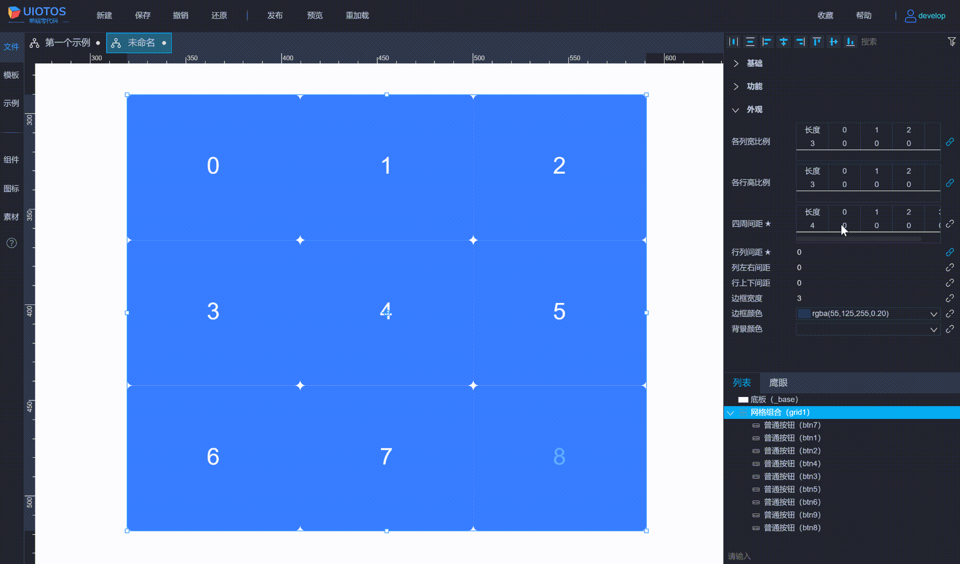Click the align left icon

click(767, 42)
